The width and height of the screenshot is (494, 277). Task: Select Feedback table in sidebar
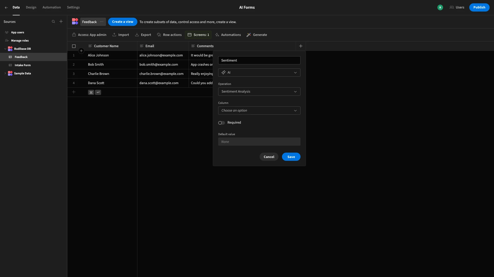(x=33, y=57)
